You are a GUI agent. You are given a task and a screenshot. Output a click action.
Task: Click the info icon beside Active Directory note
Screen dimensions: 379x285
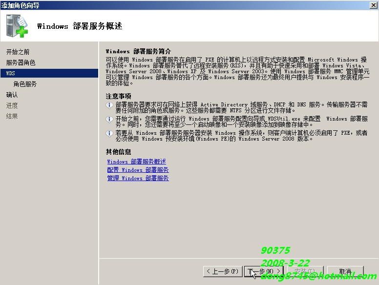(109, 105)
